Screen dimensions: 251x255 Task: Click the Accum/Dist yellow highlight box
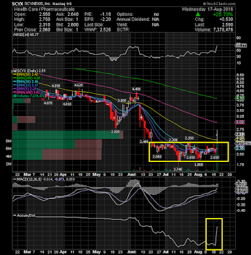(x=214, y=234)
